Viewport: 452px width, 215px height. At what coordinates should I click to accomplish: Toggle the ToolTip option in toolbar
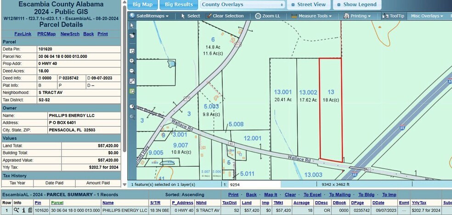click(393, 16)
